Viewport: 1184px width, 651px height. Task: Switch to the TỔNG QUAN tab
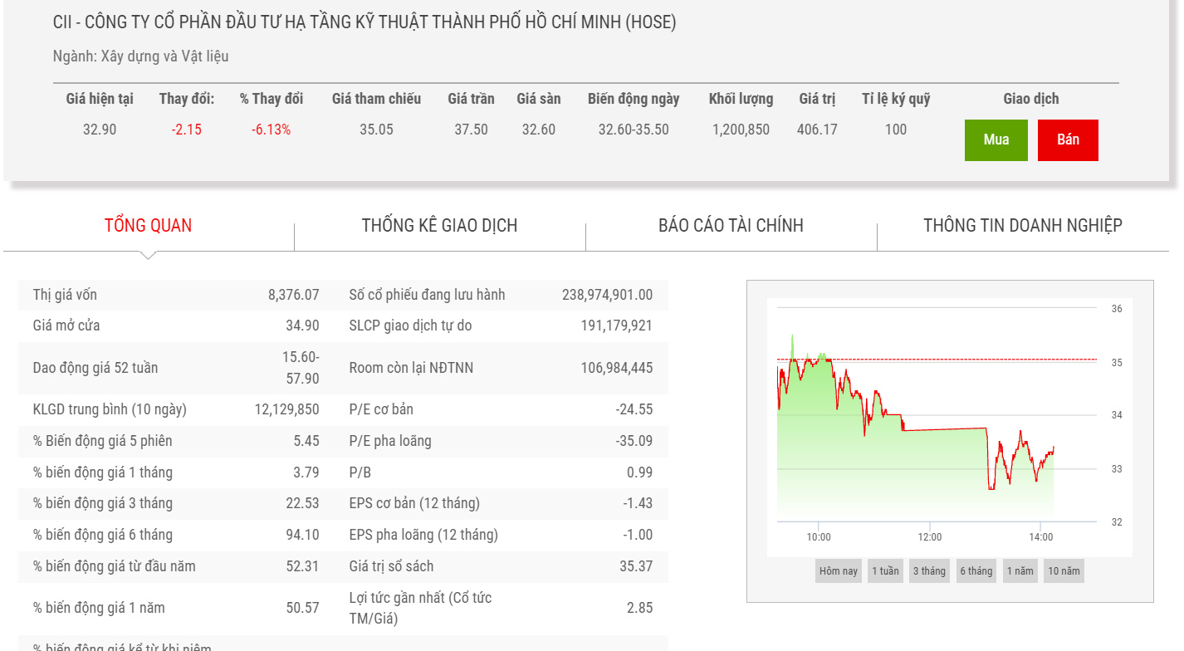tap(148, 225)
